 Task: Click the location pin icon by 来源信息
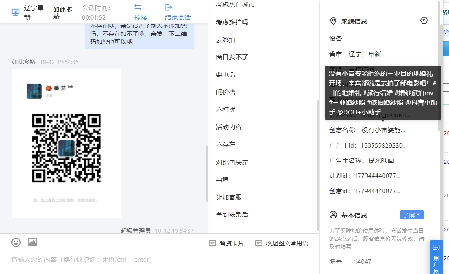point(333,21)
